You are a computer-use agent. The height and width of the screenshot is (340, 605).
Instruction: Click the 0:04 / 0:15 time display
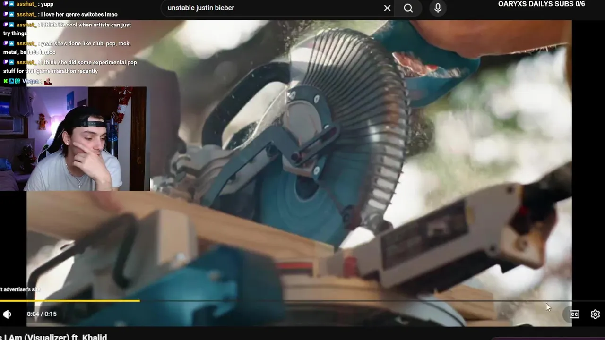click(x=42, y=314)
